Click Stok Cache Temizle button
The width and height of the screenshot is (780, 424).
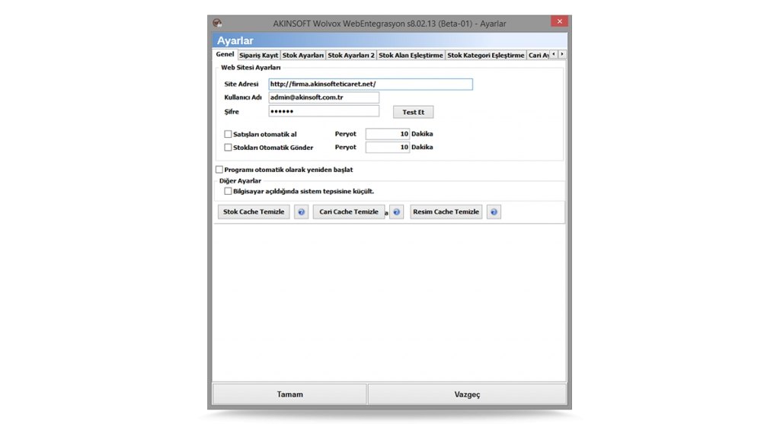pyautogui.click(x=254, y=212)
